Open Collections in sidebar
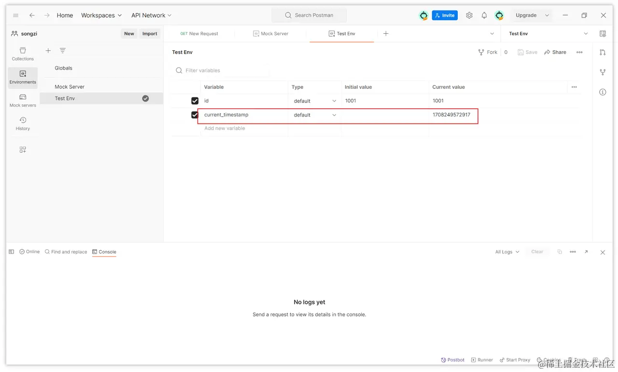Screen dimensions: 618x372 pos(23,54)
